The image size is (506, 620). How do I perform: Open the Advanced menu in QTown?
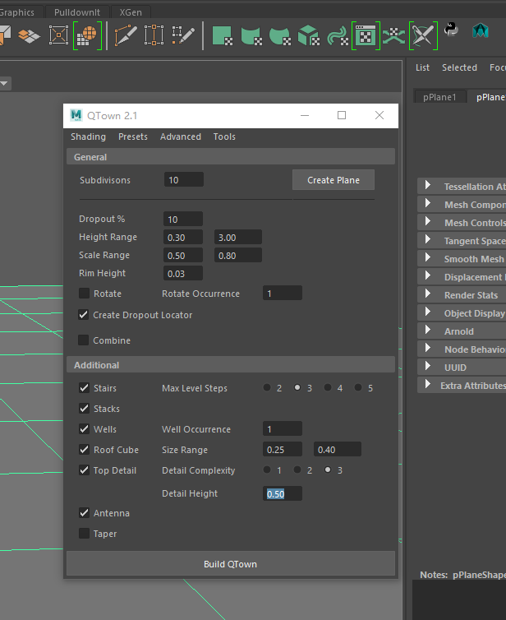tap(181, 136)
